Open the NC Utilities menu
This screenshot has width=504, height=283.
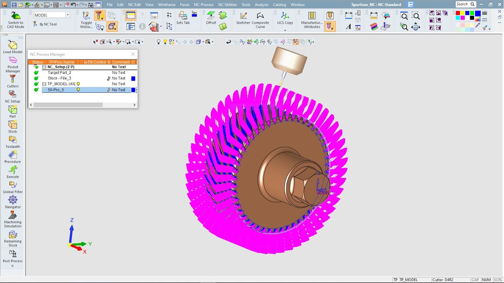[228, 5]
